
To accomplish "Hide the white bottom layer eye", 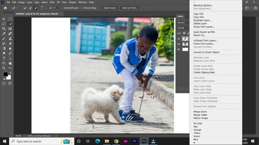I will pyautogui.click(x=178, y=49).
